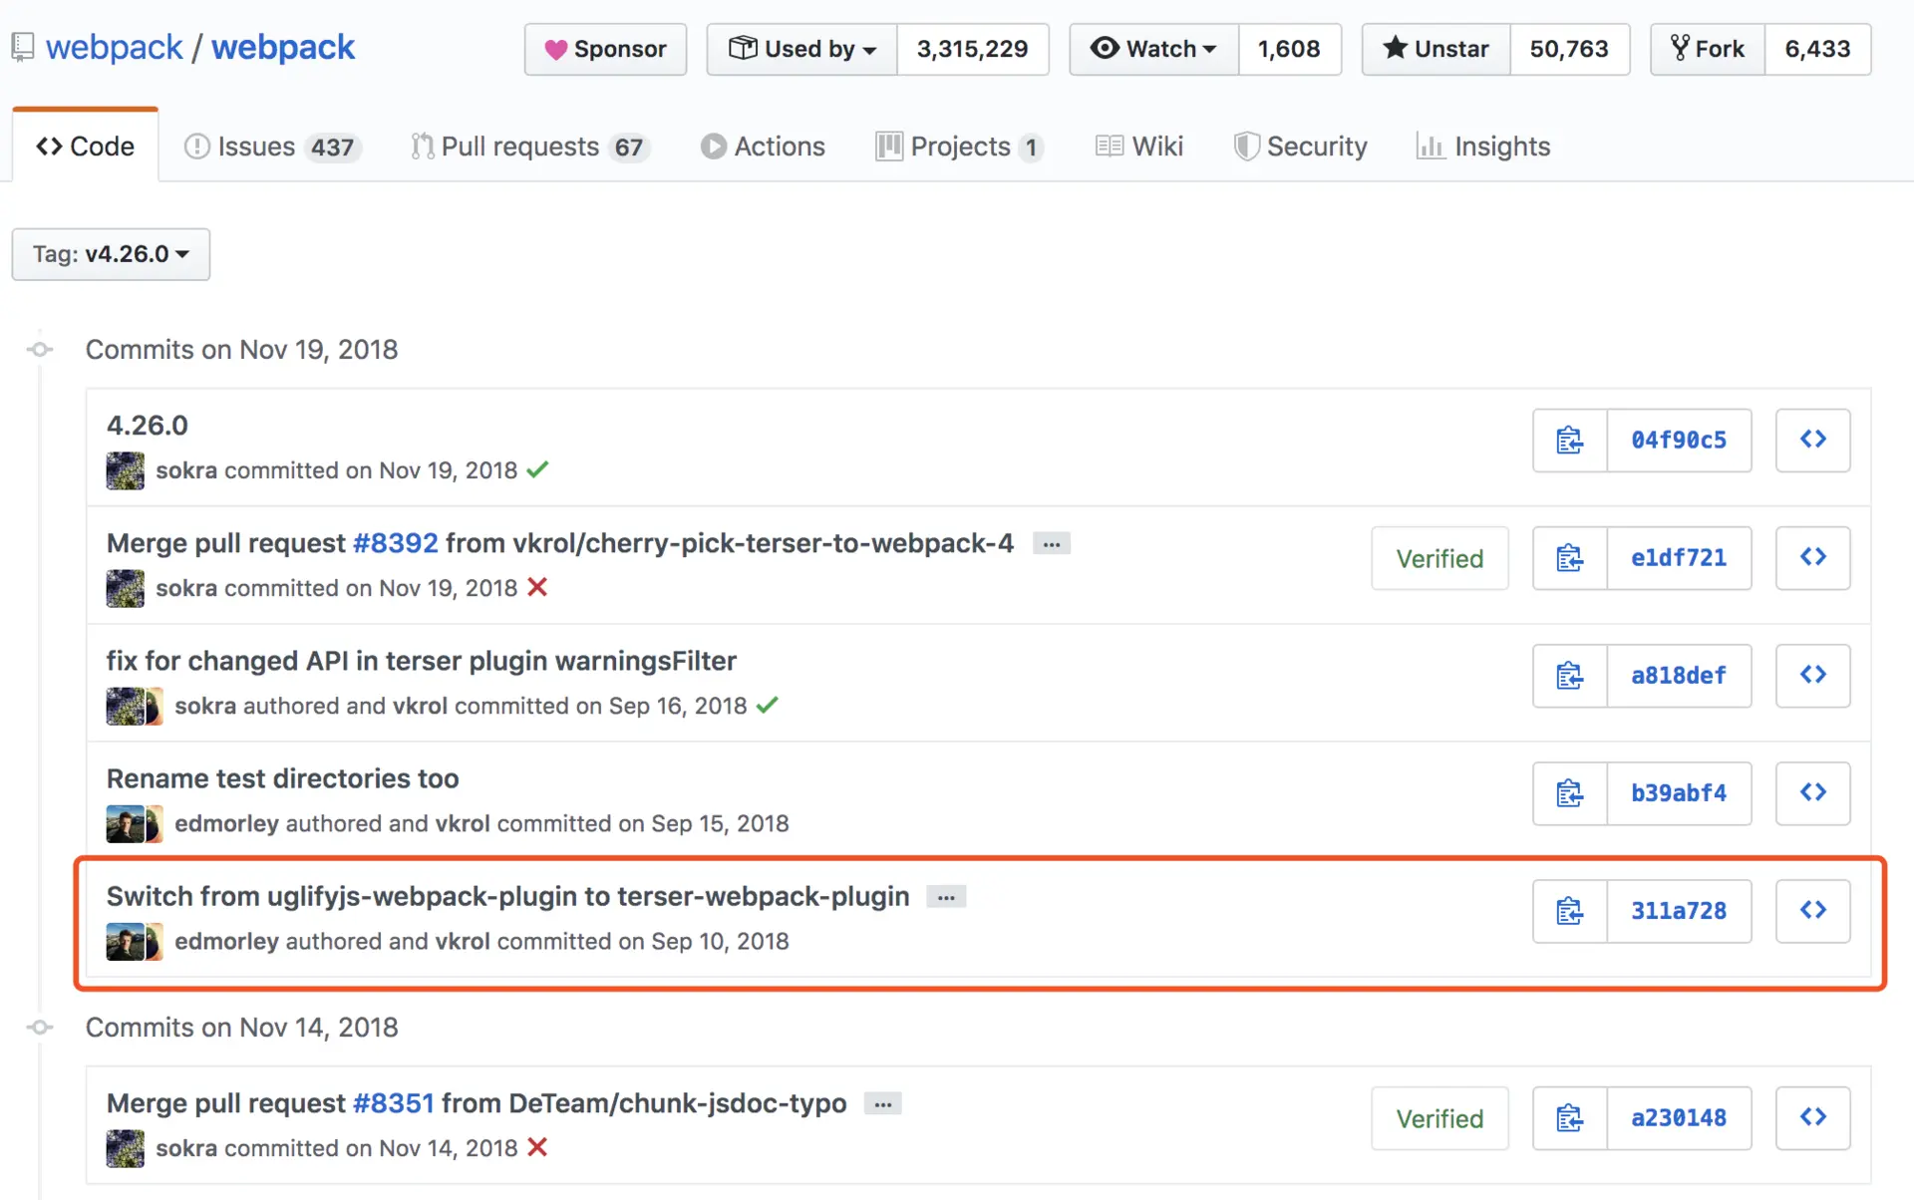Copy full SHA for commit a230148
Image resolution: width=1914 pixels, height=1200 pixels.
[x=1569, y=1117]
